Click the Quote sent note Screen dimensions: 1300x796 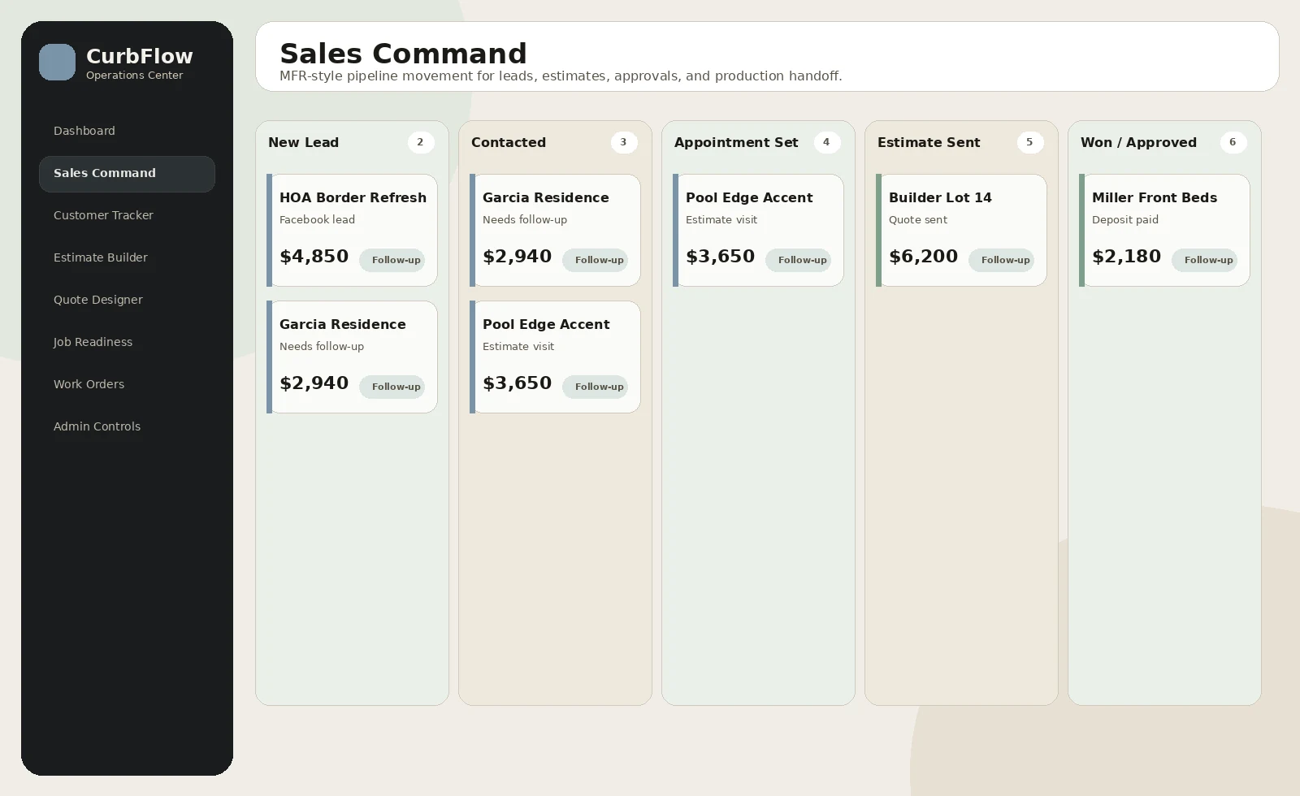(x=918, y=219)
